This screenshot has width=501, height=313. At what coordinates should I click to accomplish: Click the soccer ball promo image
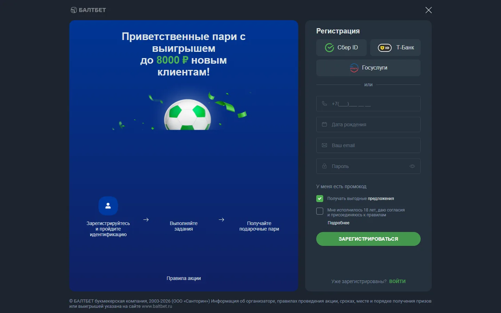coord(188,114)
